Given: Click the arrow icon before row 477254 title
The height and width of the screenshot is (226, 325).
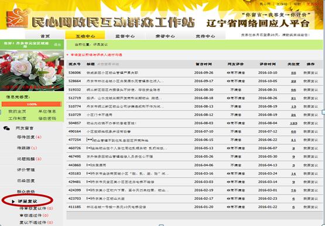Looking at the screenshot, I should pos(90,140).
